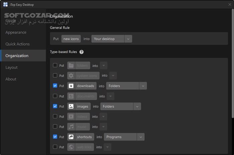Uncheck the downloads rule checkbox

(x=55, y=86)
